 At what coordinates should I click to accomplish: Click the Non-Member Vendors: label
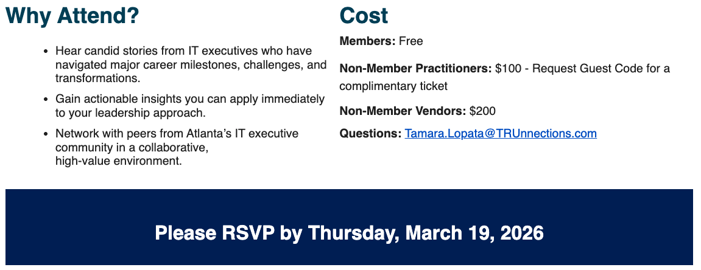(403, 111)
